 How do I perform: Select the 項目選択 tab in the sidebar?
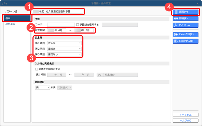pyautogui.click(x=10, y=24)
